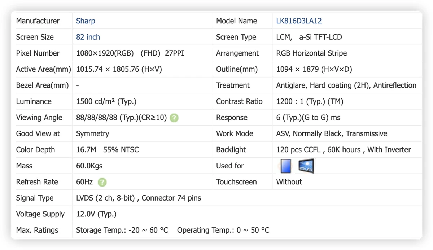Click the Model Name label
The image size is (433, 250).
pyautogui.click(x=236, y=21)
